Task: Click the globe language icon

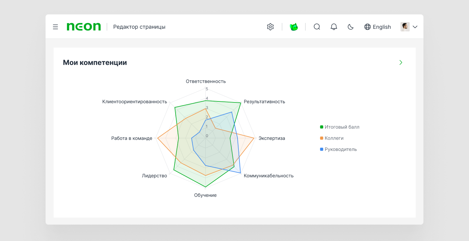Action: 367,27
